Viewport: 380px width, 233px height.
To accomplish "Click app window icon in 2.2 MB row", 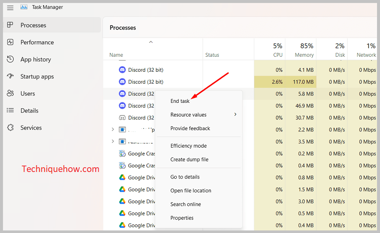I will click(x=122, y=130).
